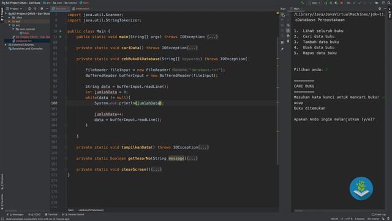The image size is (392, 221).
Task: Expand External Libraries node arrow
Action: click(x=6, y=45)
